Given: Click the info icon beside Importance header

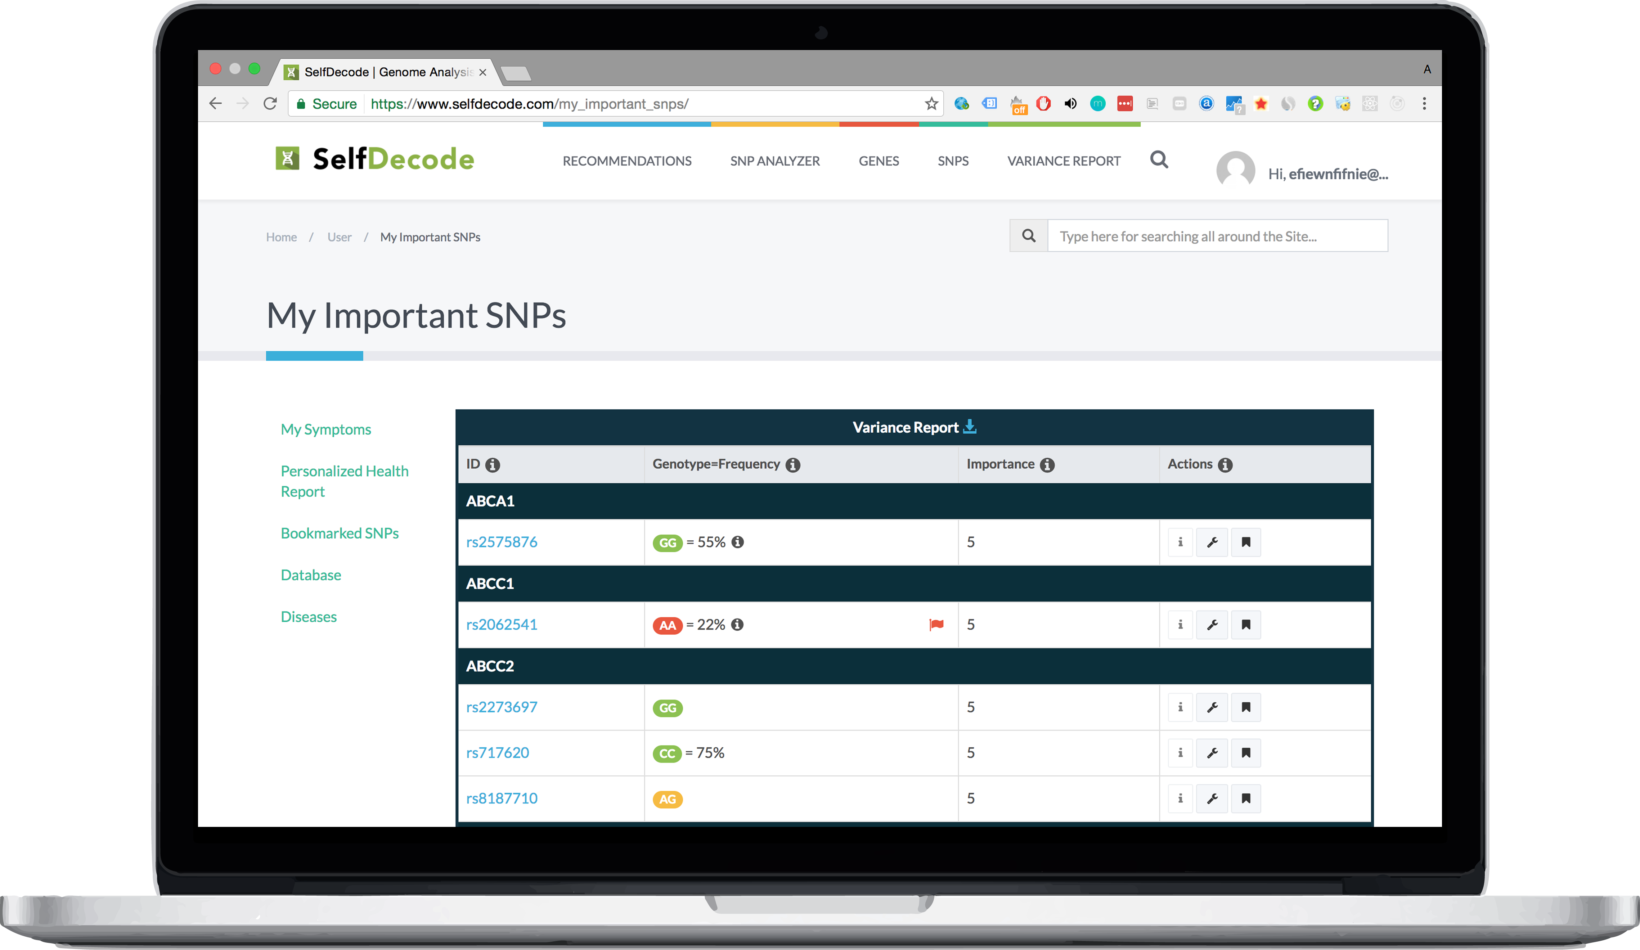Looking at the screenshot, I should 1047,465.
